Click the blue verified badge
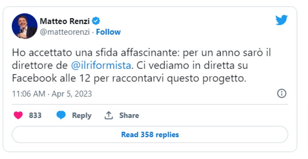The width and height of the screenshot is (308, 159). (x=96, y=21)
